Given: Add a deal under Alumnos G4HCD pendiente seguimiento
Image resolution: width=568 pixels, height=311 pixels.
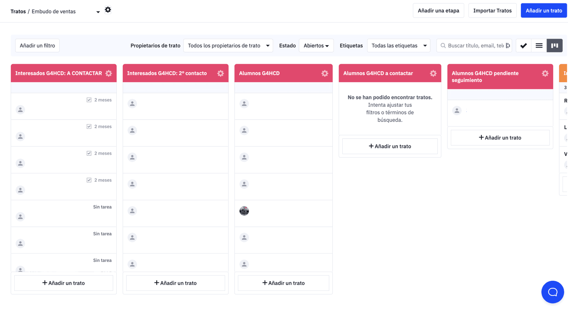Looking at the screenshot, I should coord(500,137).
